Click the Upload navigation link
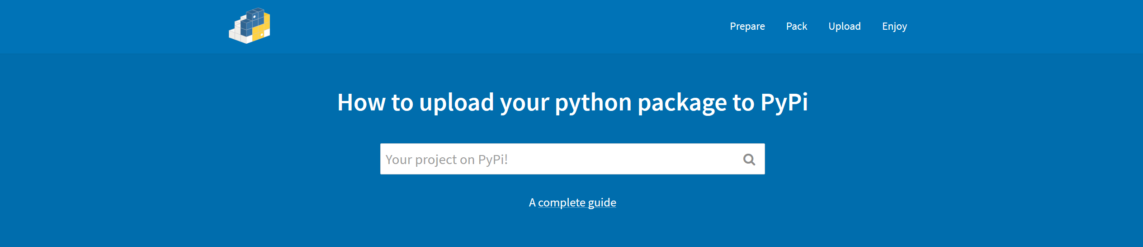 [x=844, y=26]
